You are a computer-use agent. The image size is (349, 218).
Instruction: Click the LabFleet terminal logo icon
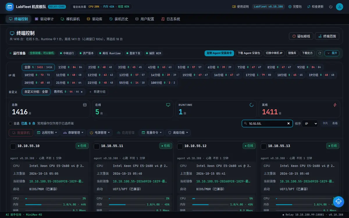pos(10,7)
